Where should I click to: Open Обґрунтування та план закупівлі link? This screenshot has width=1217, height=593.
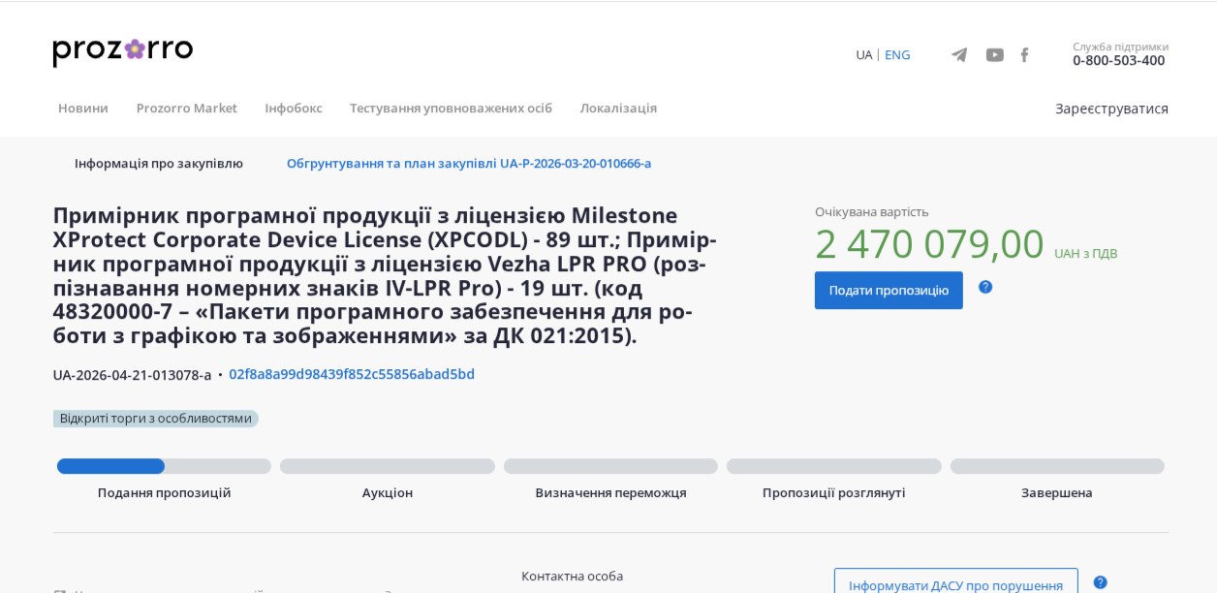click(469, 164)
